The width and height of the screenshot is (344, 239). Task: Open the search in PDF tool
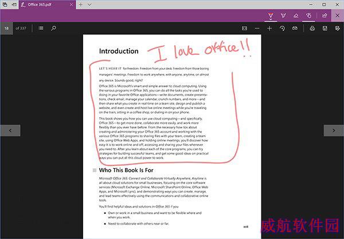(x=53, y=28)
